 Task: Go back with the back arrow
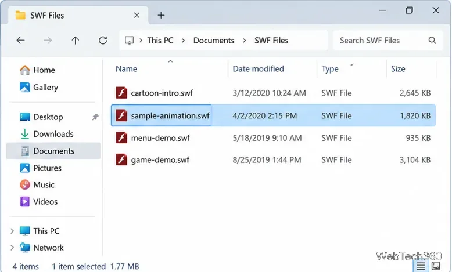20,40
